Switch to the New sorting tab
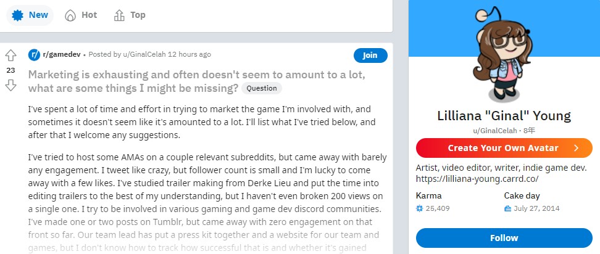Image resolution: width=600 pixels, height=254 pixels. (30, 15)
